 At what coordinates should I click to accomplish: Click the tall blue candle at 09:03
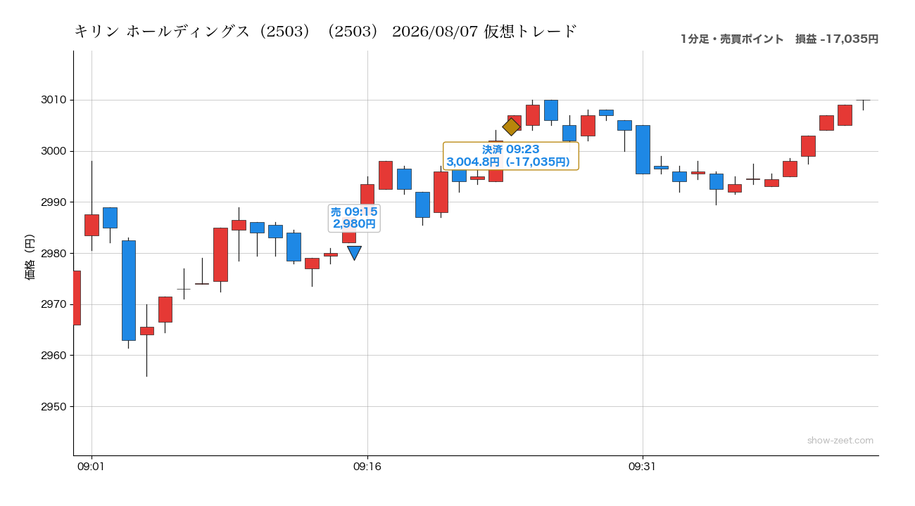click(x=128, y=290)
